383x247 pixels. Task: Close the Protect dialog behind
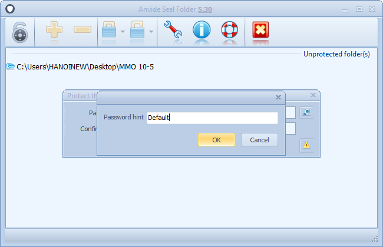tap(313, 95)
